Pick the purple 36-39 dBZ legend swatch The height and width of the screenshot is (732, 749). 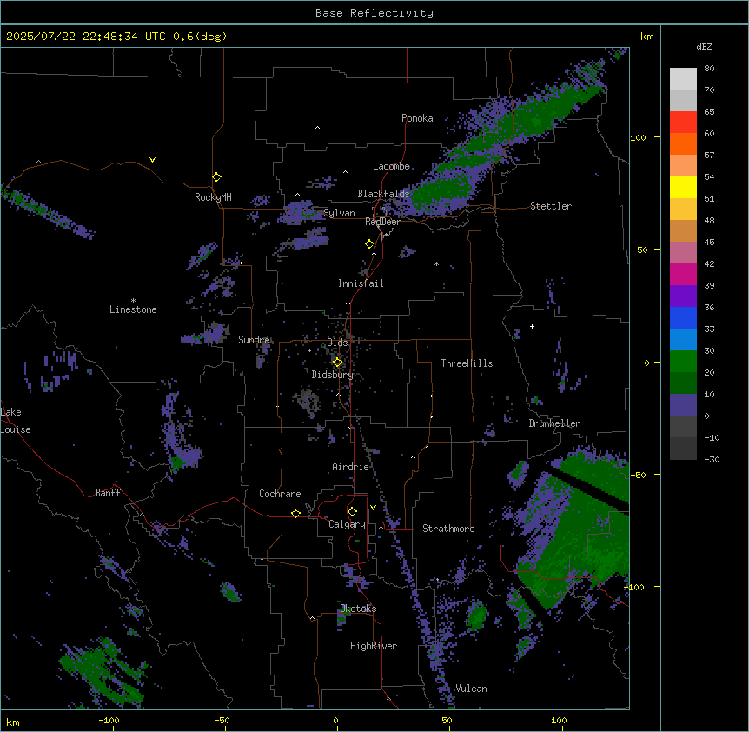683,296
